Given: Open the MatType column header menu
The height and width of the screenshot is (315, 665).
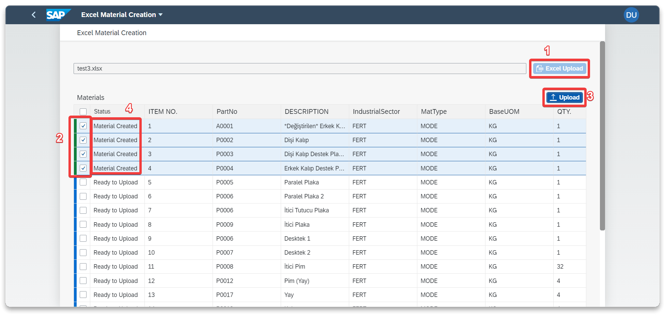Looking at the screenshot, I should 433,111.
